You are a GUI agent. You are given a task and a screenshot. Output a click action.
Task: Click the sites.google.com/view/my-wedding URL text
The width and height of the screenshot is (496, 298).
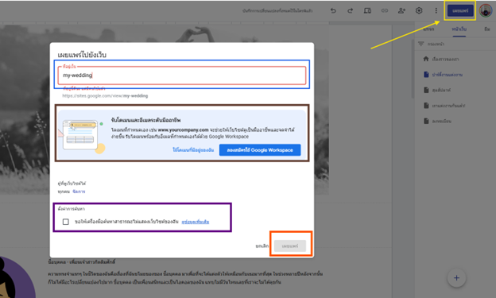[105, 96]
